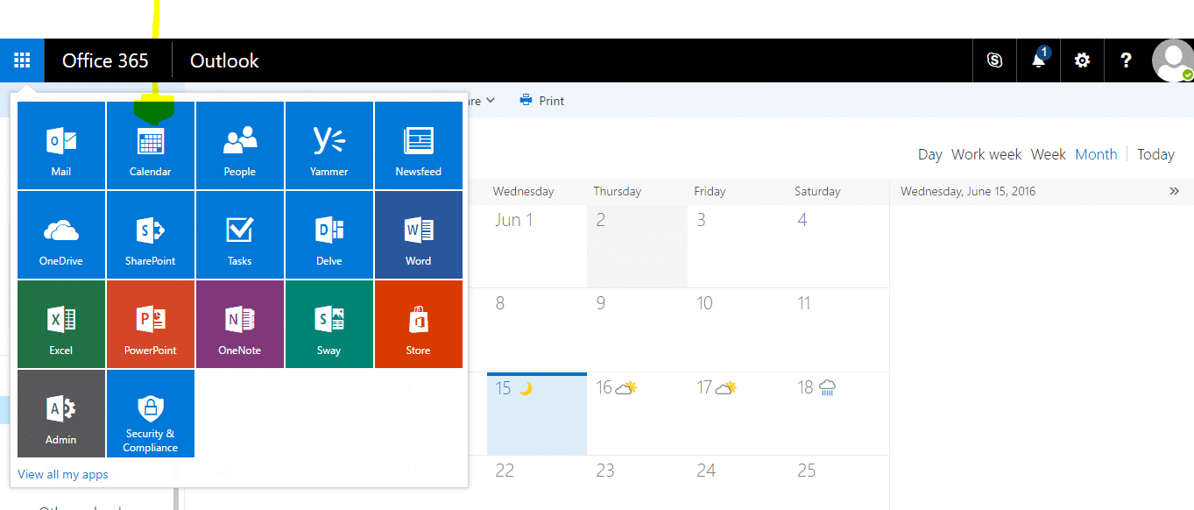Open the Delve tile

pyautogui.click(x=329, y=234)
